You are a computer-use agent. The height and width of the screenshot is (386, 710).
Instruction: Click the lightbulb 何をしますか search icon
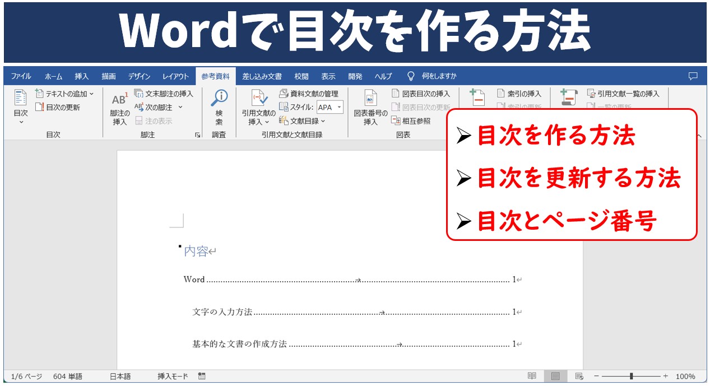[411, 76]
